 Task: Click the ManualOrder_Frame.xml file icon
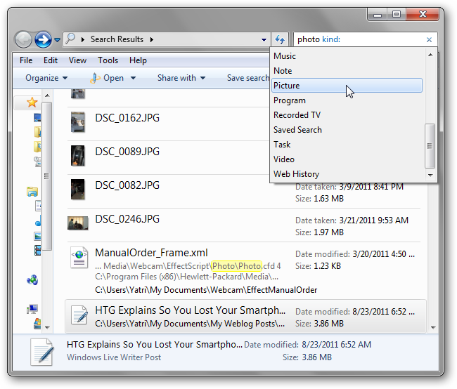pos(79,258)
